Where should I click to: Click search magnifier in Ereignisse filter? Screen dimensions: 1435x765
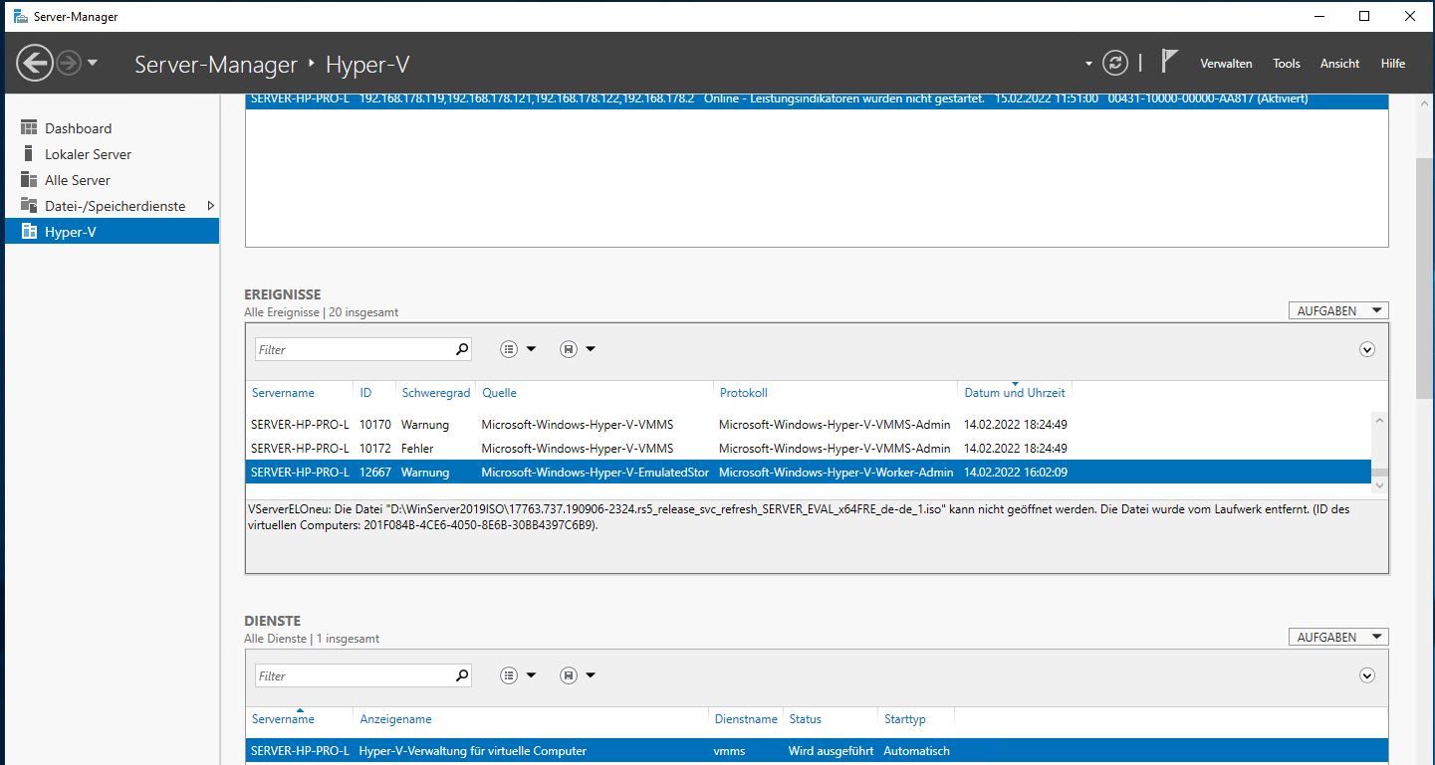click(x=461, y=349)
